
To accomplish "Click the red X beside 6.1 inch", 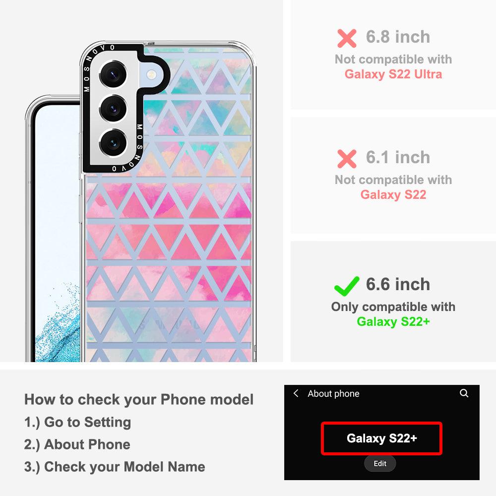I will [347, 159].
